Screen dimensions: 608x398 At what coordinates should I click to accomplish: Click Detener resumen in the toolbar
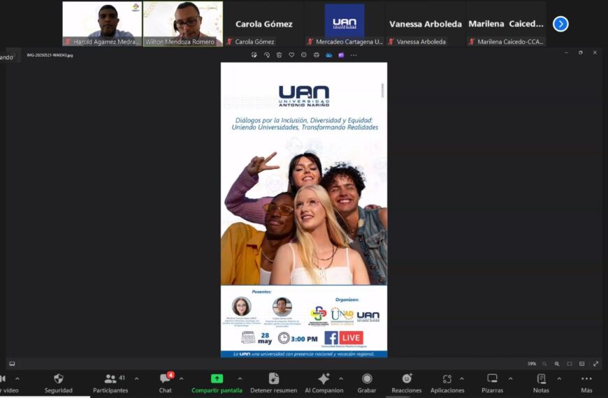tap(273, 379)
